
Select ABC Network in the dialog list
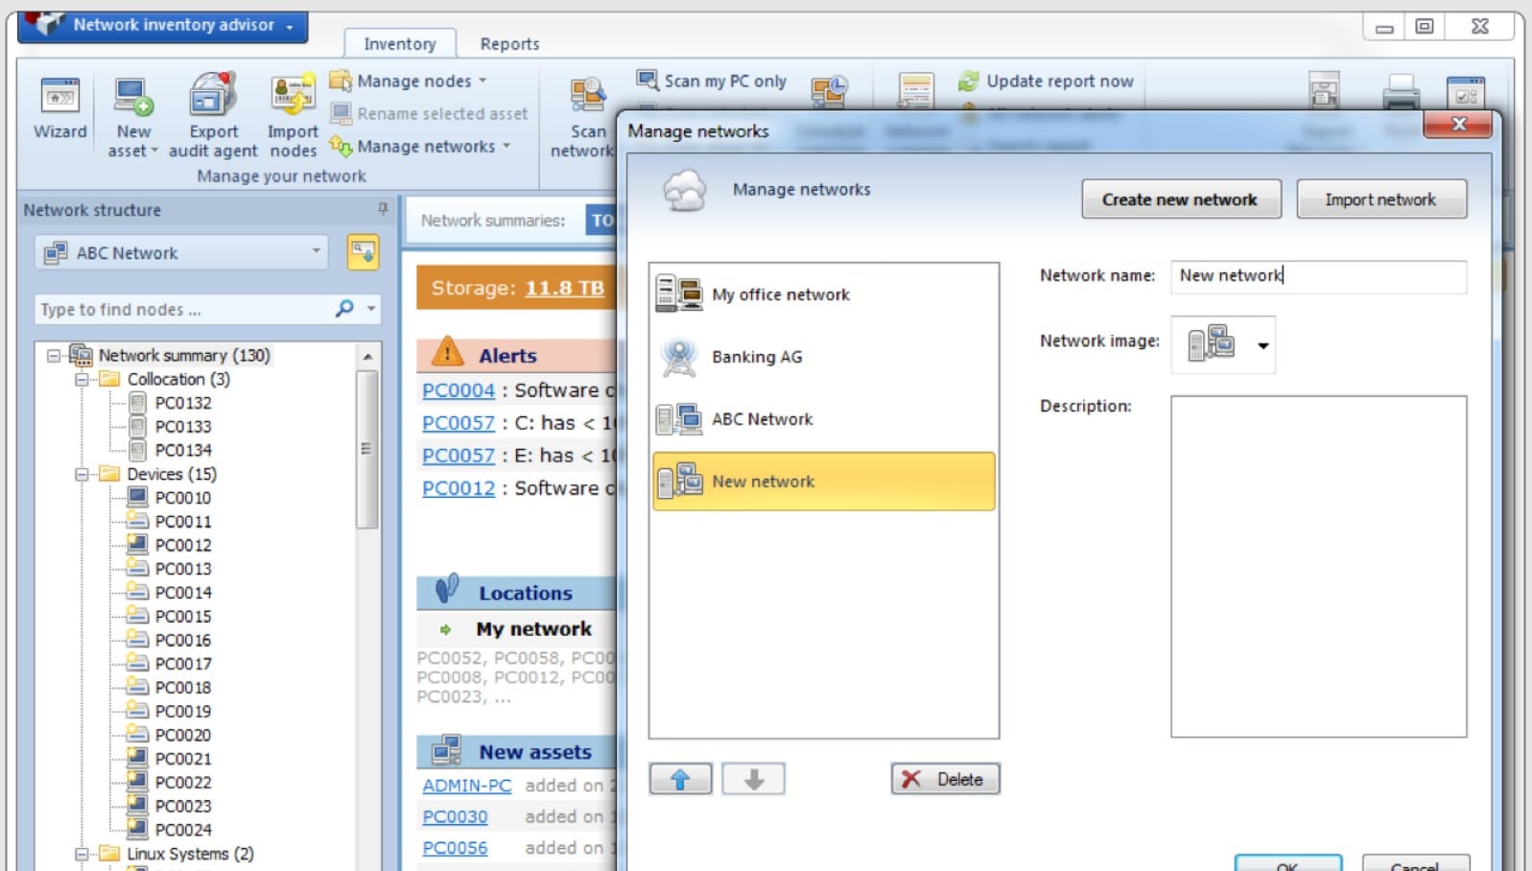pyautogui.click(x=823, y=418)
